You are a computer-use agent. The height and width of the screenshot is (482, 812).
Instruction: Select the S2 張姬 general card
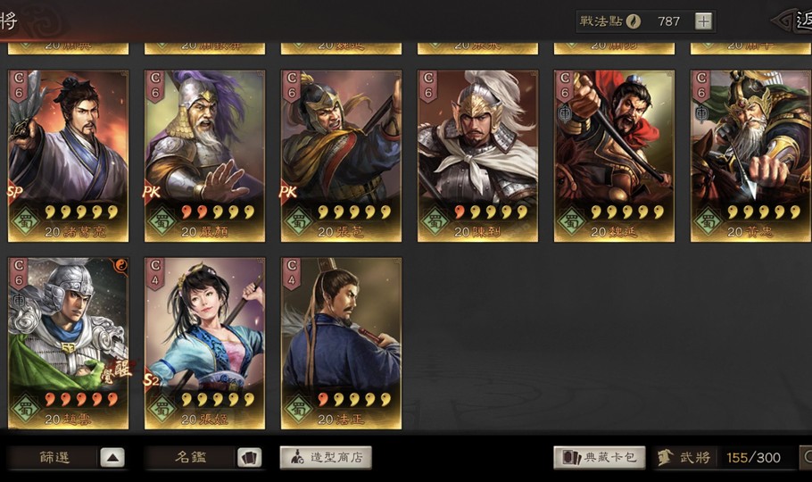[204, 344]
